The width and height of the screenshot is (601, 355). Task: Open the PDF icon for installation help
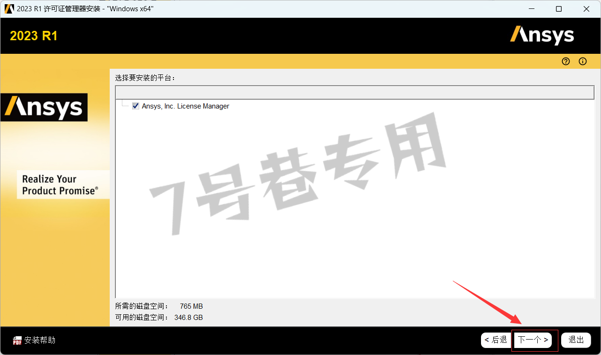click(x=17, y=341)
